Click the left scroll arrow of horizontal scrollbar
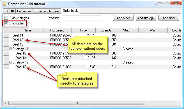Viewport: 184px width, 109px height. (x=6, y=103)
